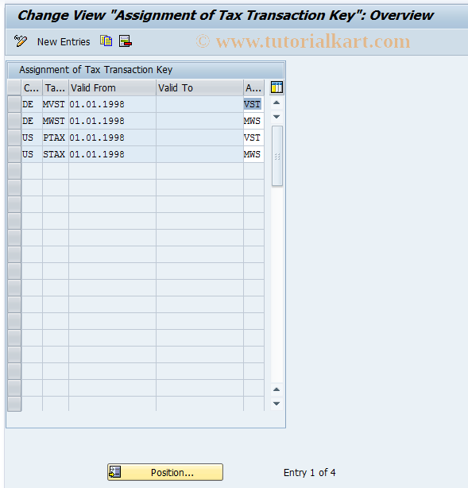Click the scroll-down arrow below the top arrow
The image size is (468, 488).
tap(277, 117)
